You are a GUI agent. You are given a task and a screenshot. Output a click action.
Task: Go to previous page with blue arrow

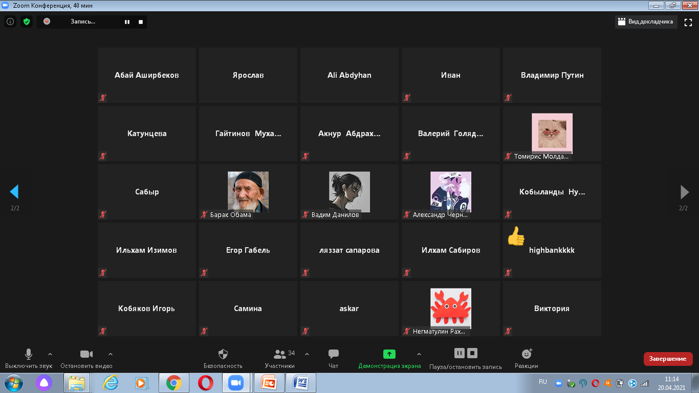pyautogui.click(x=14, y=192)
